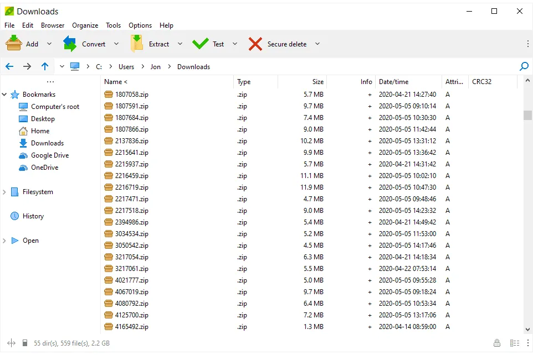Toggle the list view style icon
533x355 pixels.
click(x=515, y=343)
